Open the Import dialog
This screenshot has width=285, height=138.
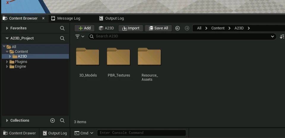[131, 28]
